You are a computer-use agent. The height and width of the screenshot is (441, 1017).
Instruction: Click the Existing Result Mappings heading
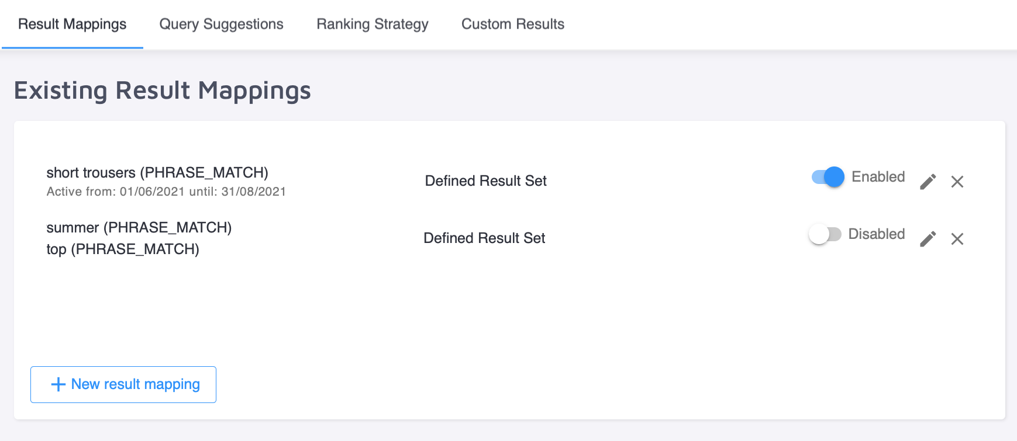click(162, 91)
